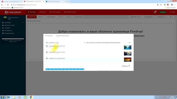Viewport: 177px width, 99px height.
Task: Open the temporary mail bookmark
Action: pyautogui.click(x=18, y=8)
